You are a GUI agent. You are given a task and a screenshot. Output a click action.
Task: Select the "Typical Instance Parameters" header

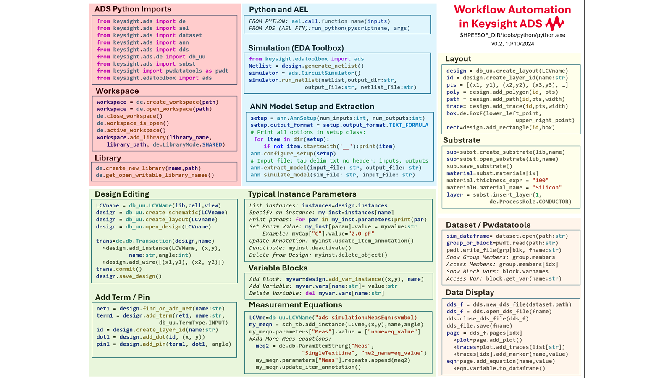point(302,194)
